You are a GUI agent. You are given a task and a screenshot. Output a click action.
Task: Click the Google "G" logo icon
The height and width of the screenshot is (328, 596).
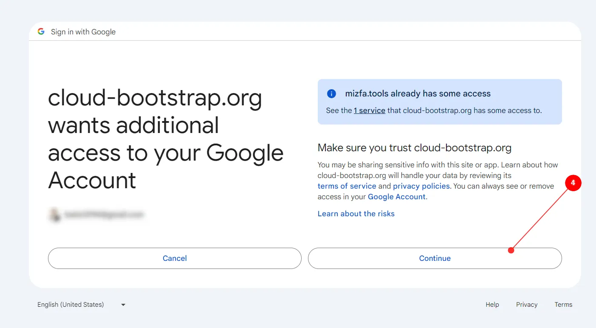[41, 31]
